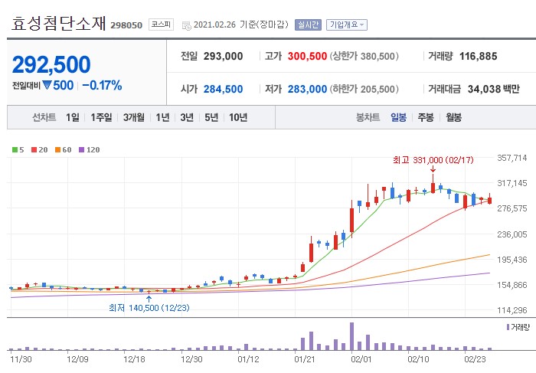Click the blue down-arrow change icon
The height and width of the screenshot is (373, 536).
47,85
